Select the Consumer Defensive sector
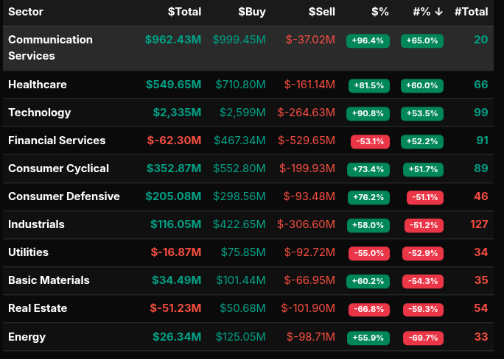504x359 pixels. click(x=63, y=196)
